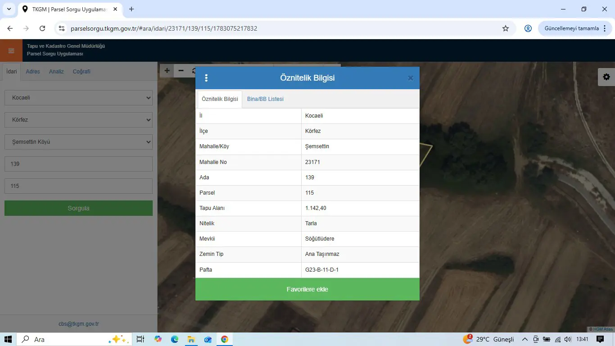Open the cbs@tkgm.gov.tr email link
Viewport: 615px width, 346px height.
coord(79,324)
